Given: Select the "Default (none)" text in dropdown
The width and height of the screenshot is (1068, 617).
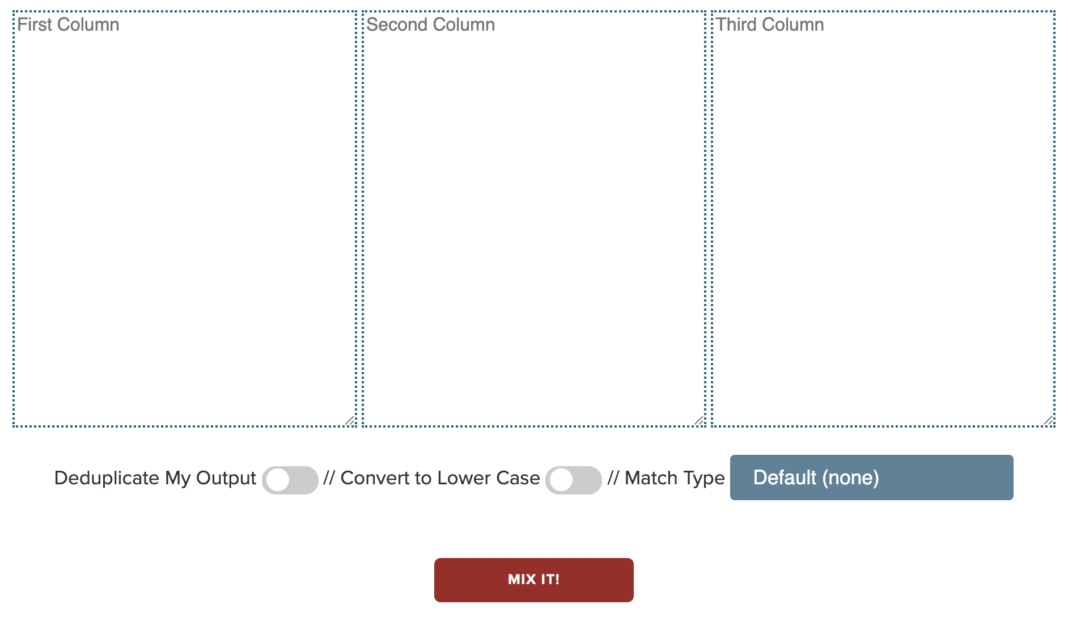Looking at the screenshot, I should tap(816, 477).
